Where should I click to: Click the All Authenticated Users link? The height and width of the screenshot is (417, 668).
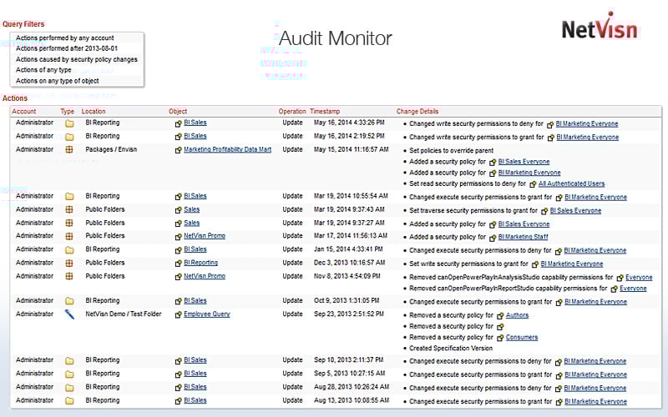coord(571,183)
